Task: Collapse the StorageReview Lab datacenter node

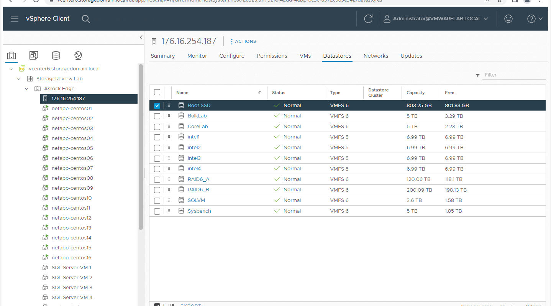Action: coord(19,79)
